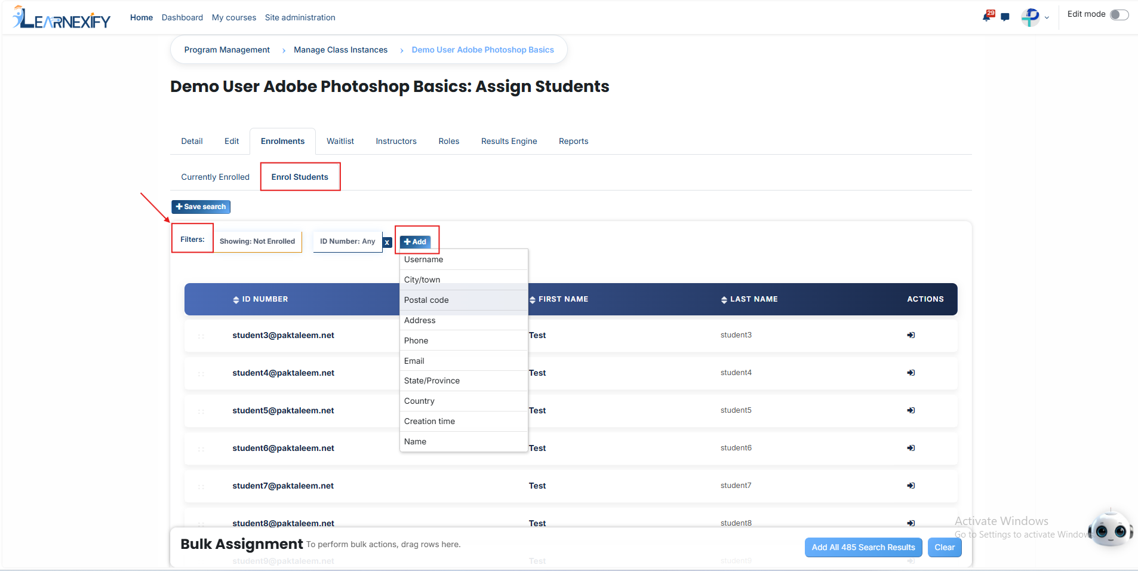1138x571 pixels.
Task: Select Email filter option
Action: pos(463,361)
